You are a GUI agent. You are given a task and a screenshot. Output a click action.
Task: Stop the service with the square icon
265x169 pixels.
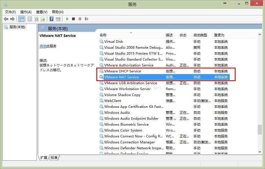click(73, 19)
